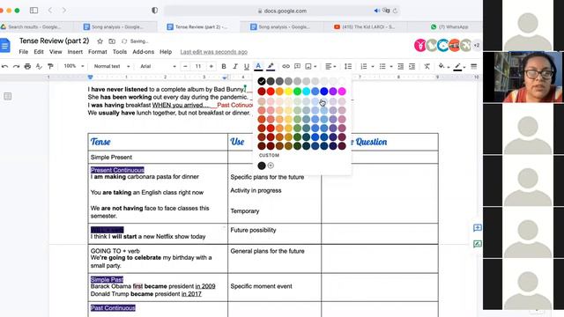564x317 pixels.
Task: Click the insert link icon
Action: pos(286,66)
